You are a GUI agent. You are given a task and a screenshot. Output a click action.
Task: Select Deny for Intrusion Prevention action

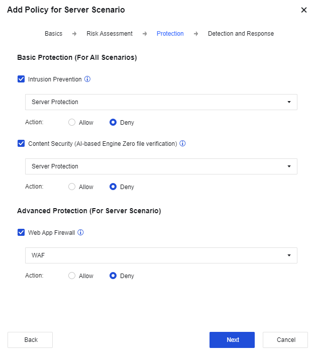113,122
